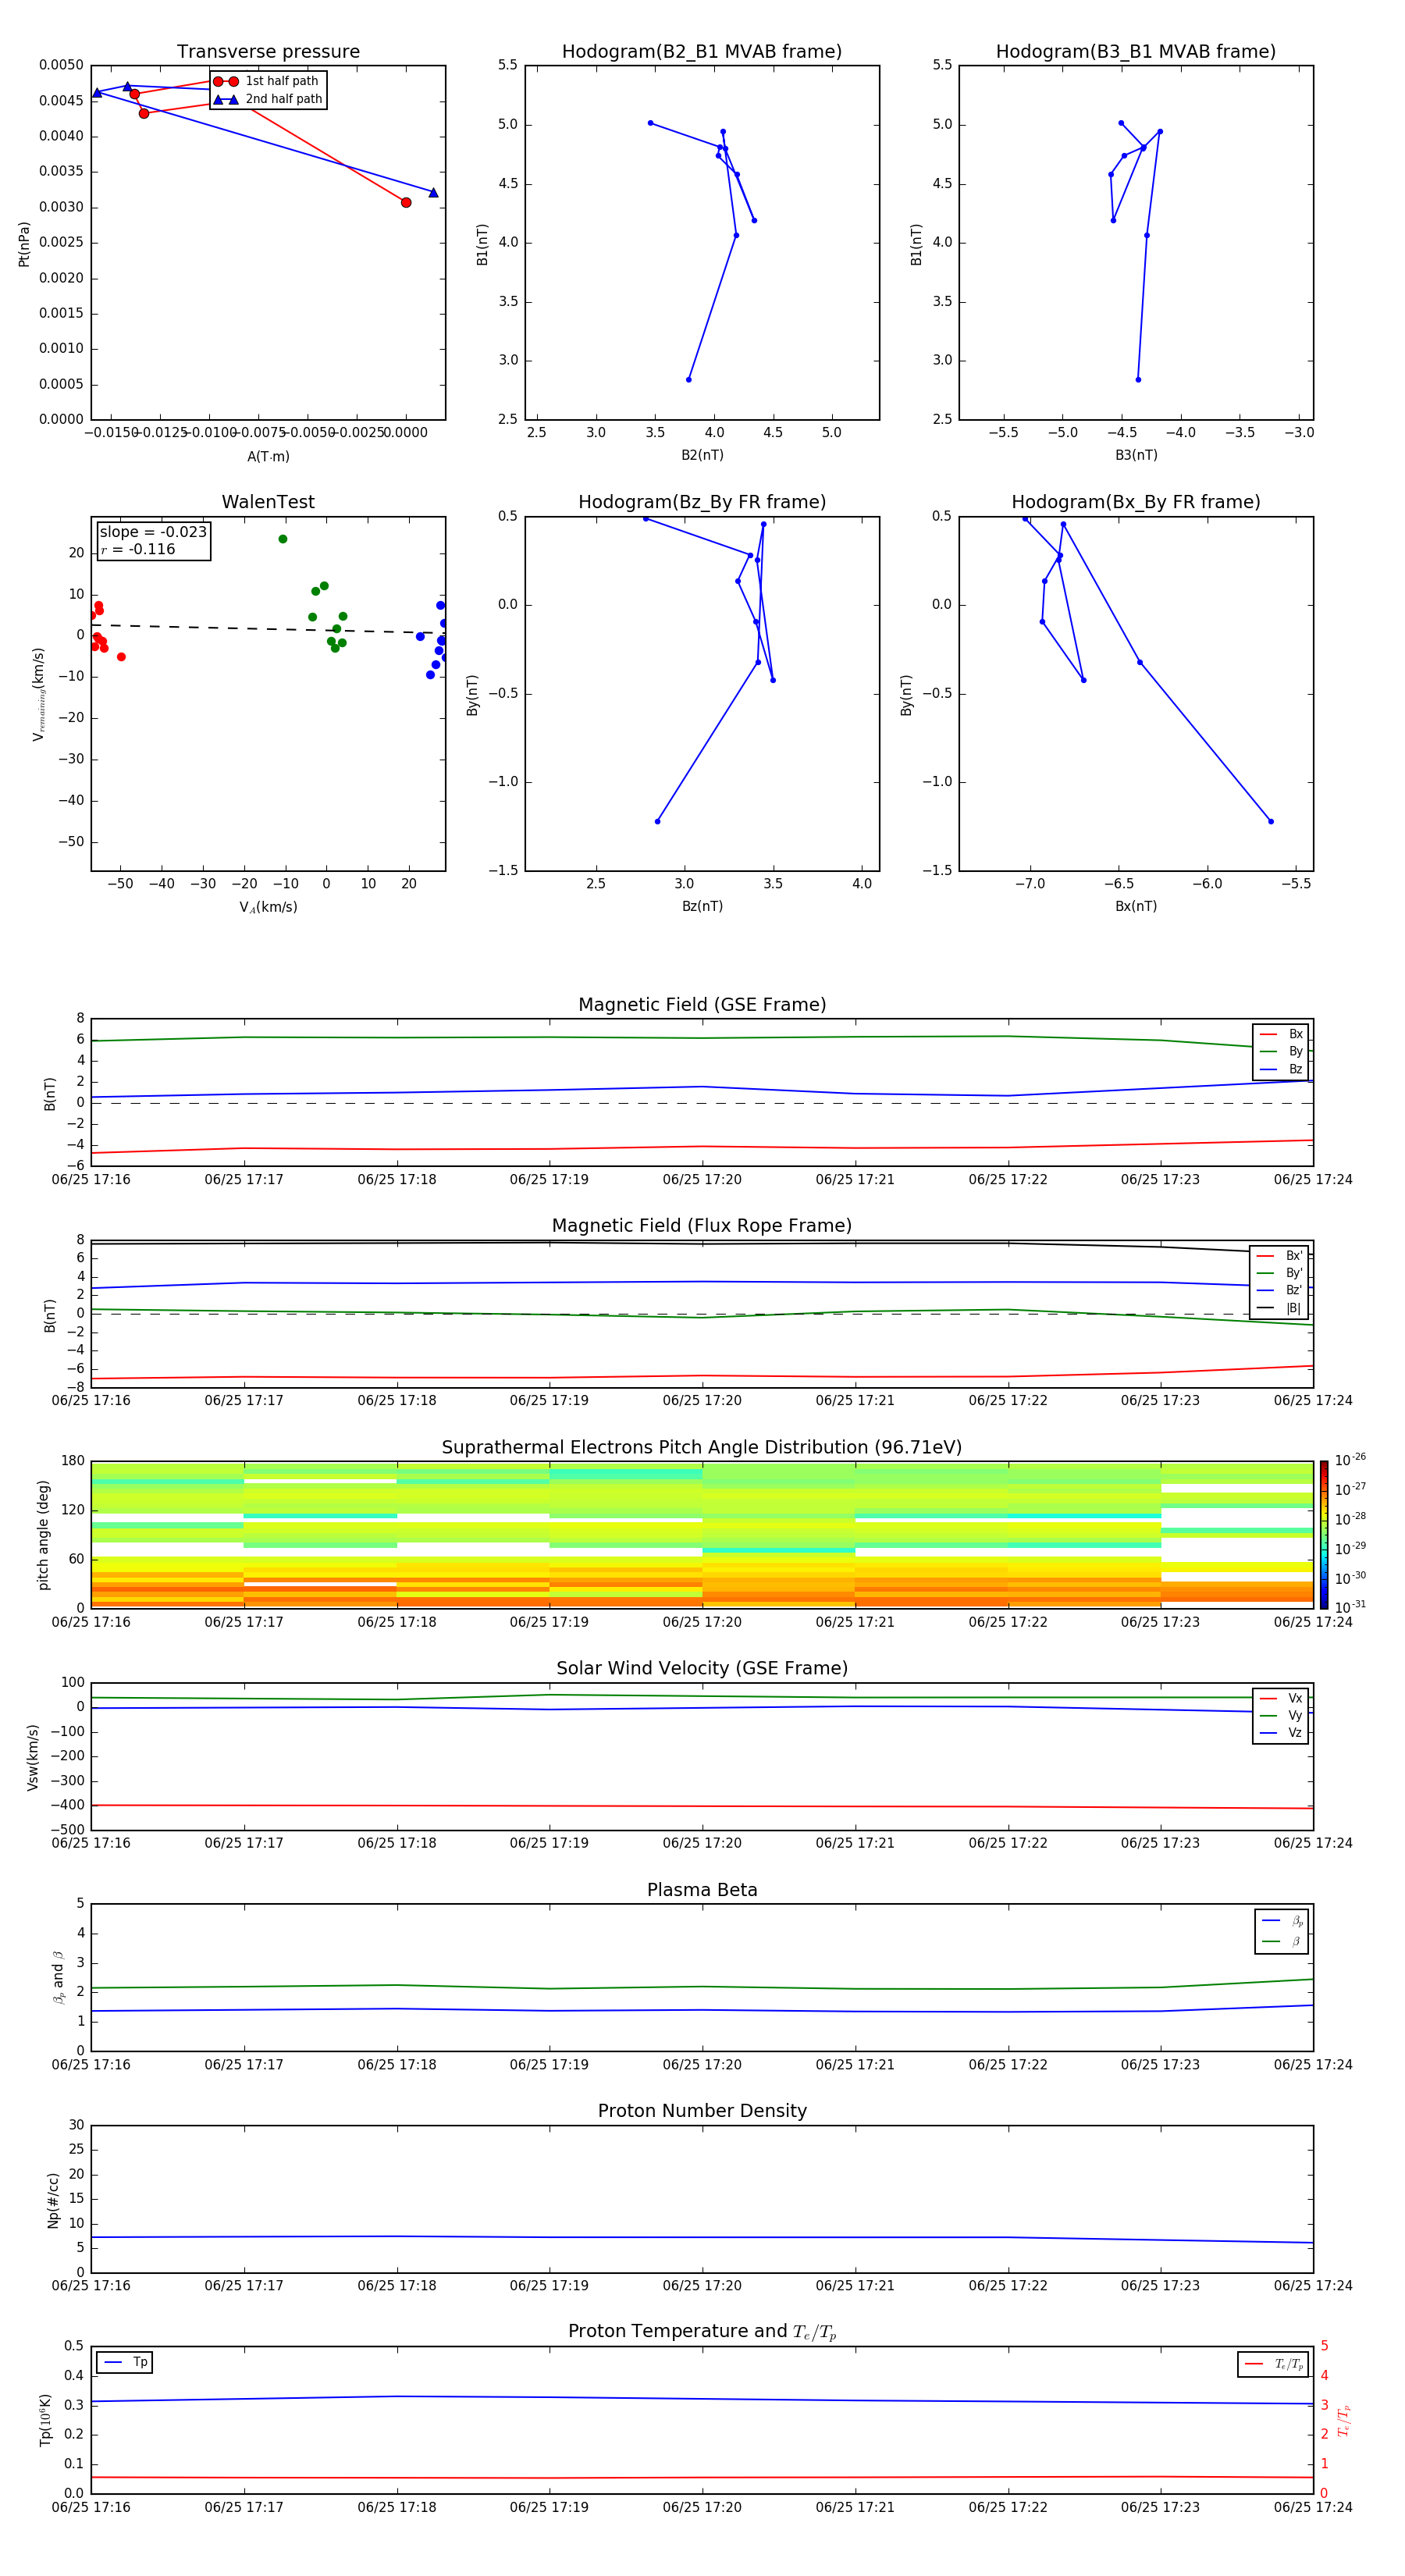
Task: Click "06/25 17:20" tick under Proton Temperature panel
Action: click(x=702, y=2507)
